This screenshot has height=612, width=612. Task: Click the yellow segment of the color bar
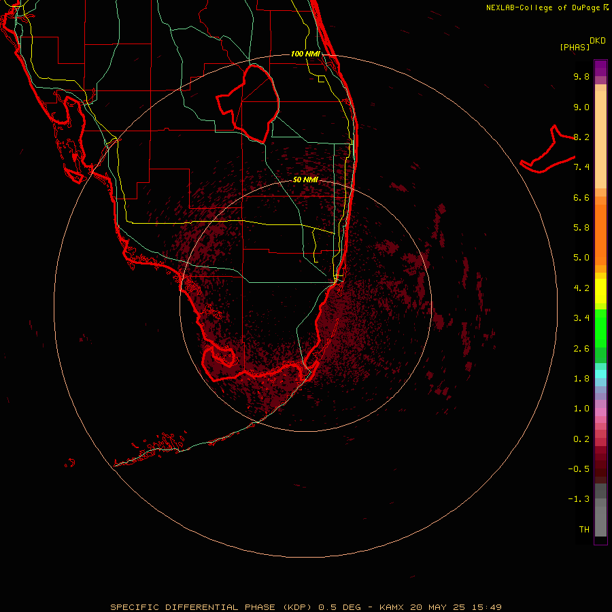coord(600,291)
